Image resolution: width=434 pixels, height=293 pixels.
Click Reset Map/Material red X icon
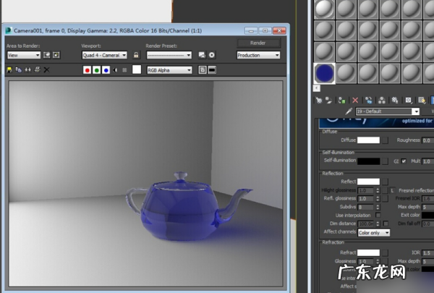point(354,100)
